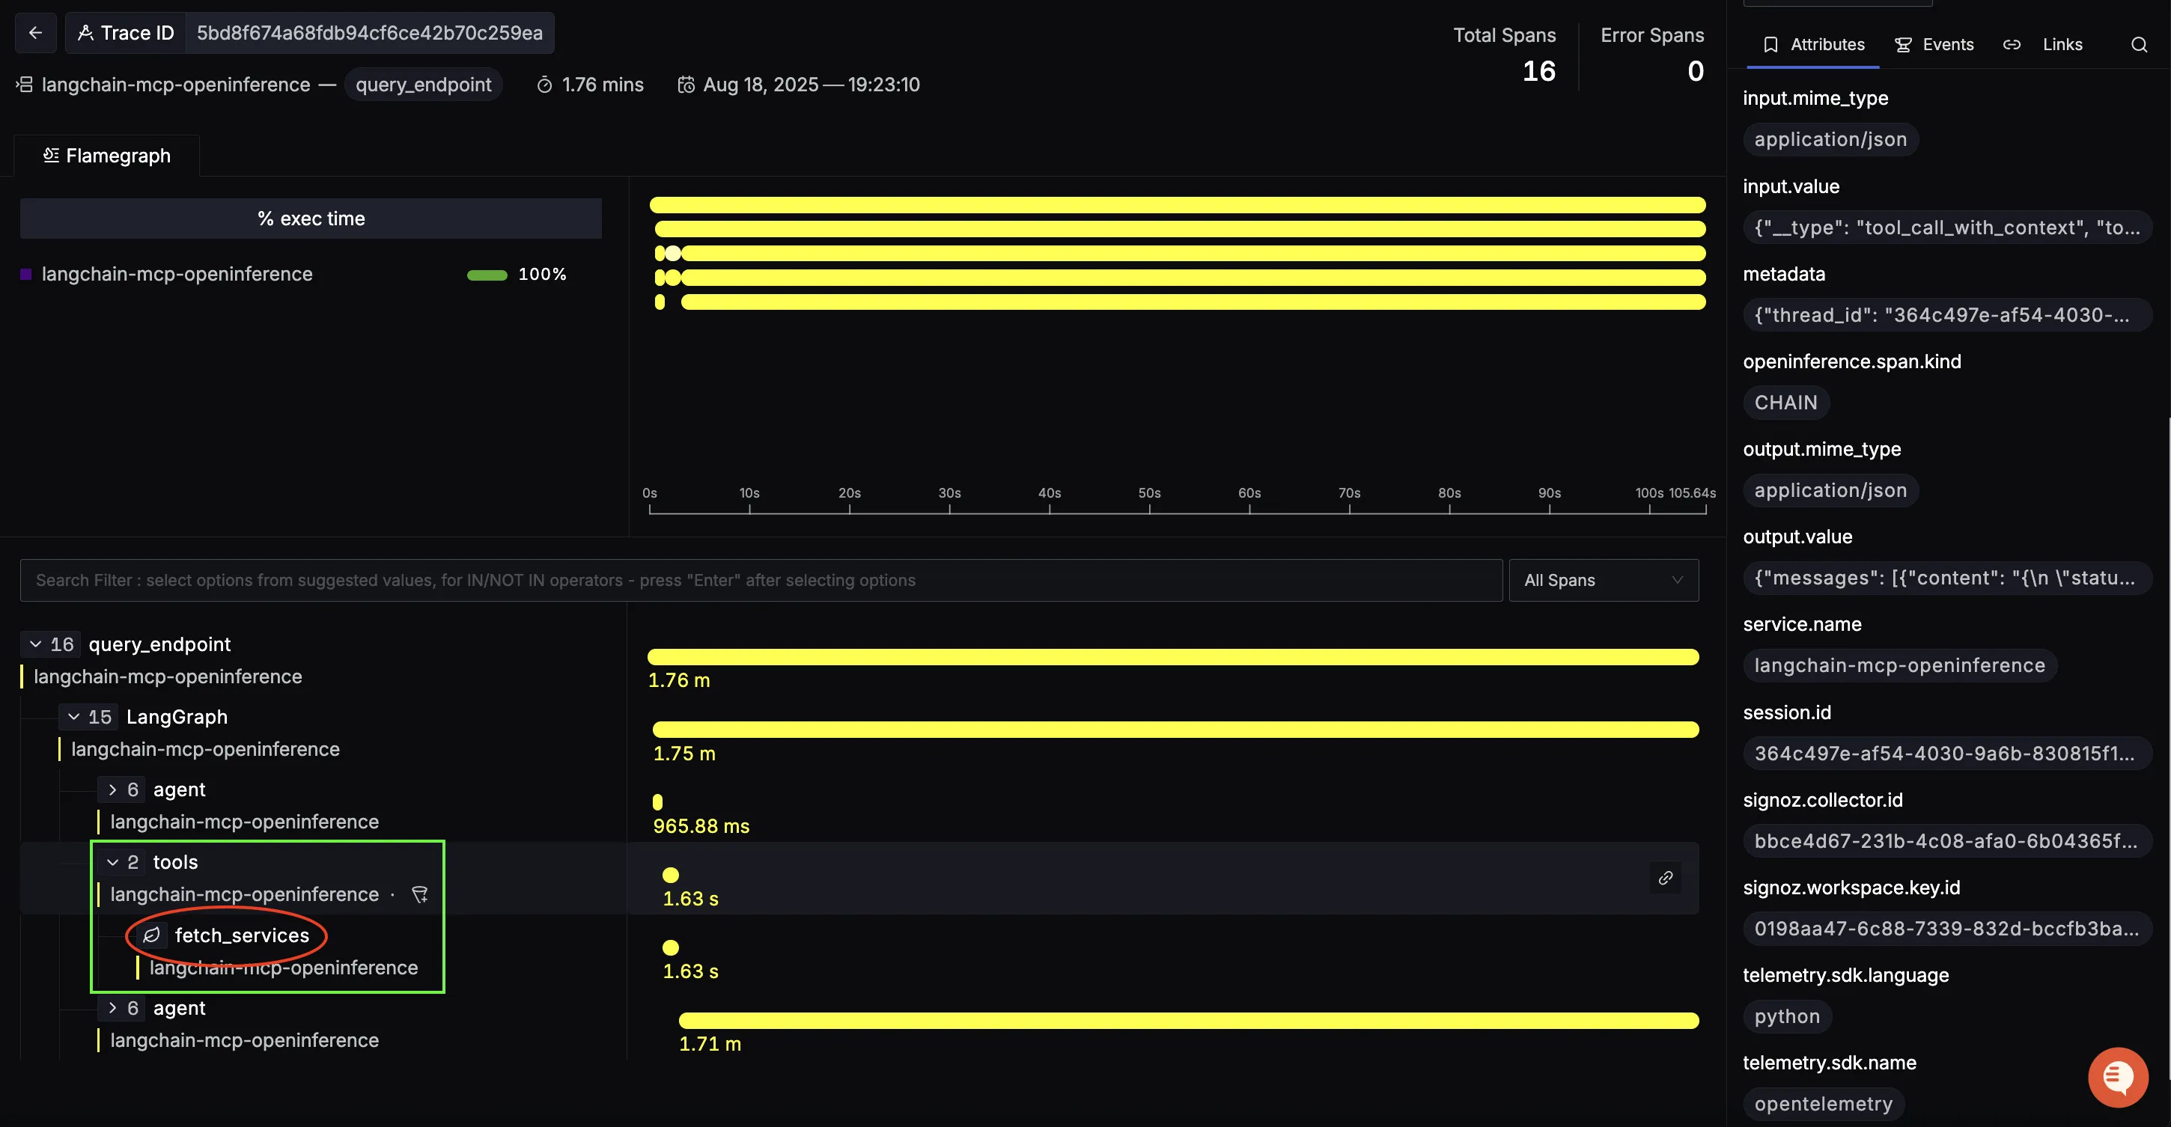This screenshot has width=2171, height=1127.
Task: Click the input.value attribute value
Action: [x=1947, y=227]
